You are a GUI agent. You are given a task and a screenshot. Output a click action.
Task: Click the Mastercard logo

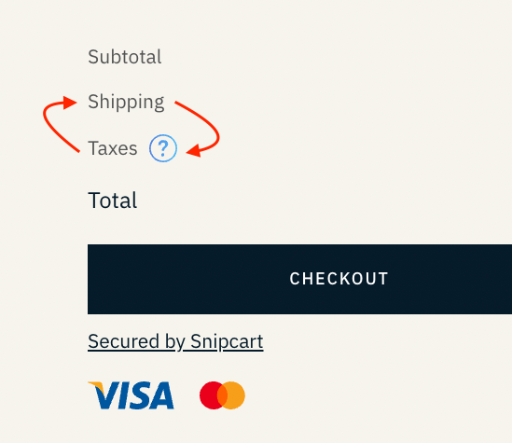222,395
